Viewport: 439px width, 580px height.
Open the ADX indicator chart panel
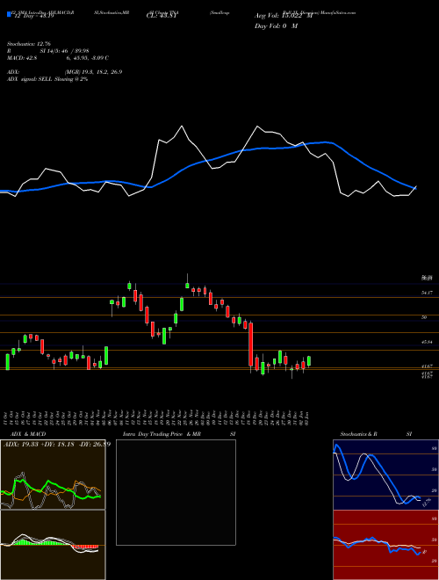pyautogui.click(x=53, y=475)
